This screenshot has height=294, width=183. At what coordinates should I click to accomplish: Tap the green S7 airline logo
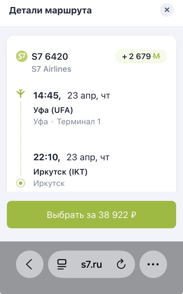21,57
